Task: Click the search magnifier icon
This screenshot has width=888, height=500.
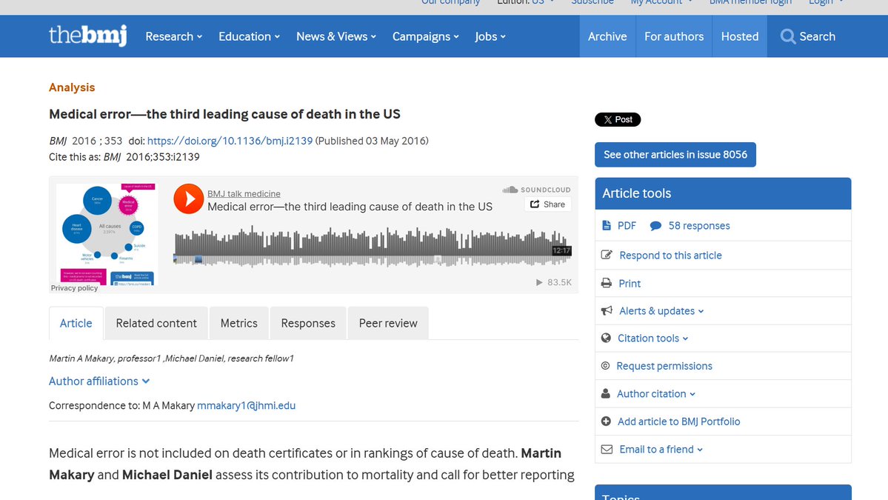Action: 787,36
